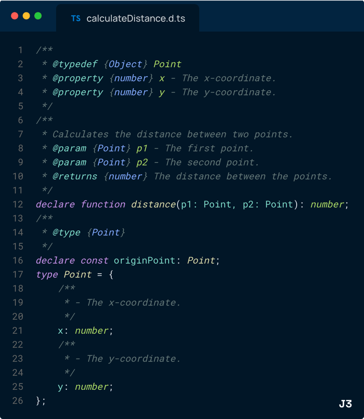The image size is (364, 419).
Task: Click the @typedef tag on line 2
Action: pos(76,64)
